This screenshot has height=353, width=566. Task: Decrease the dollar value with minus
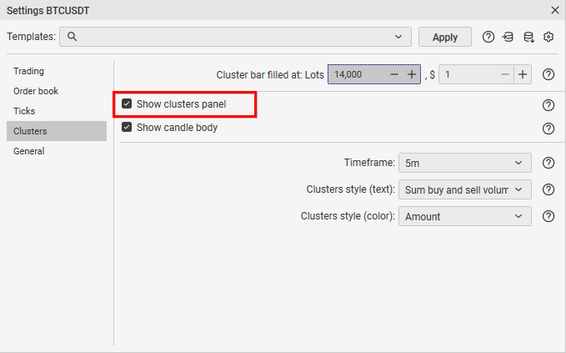tap(505, 74)
